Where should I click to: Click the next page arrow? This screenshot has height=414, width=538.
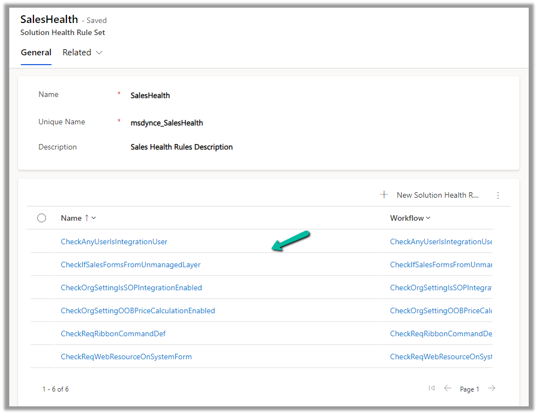[x=491, y=388]
